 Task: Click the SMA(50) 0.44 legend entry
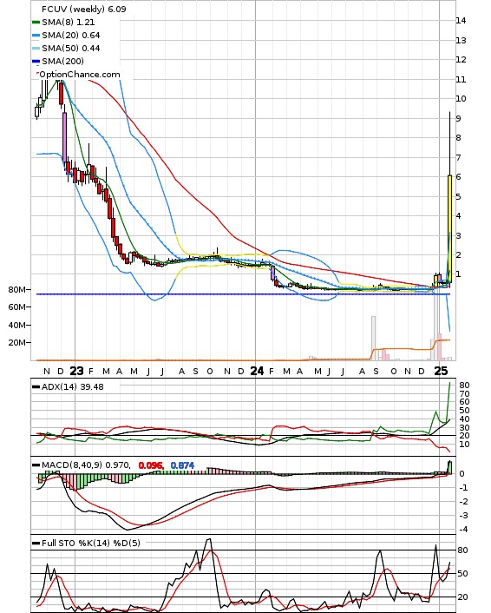click(66, 48)
